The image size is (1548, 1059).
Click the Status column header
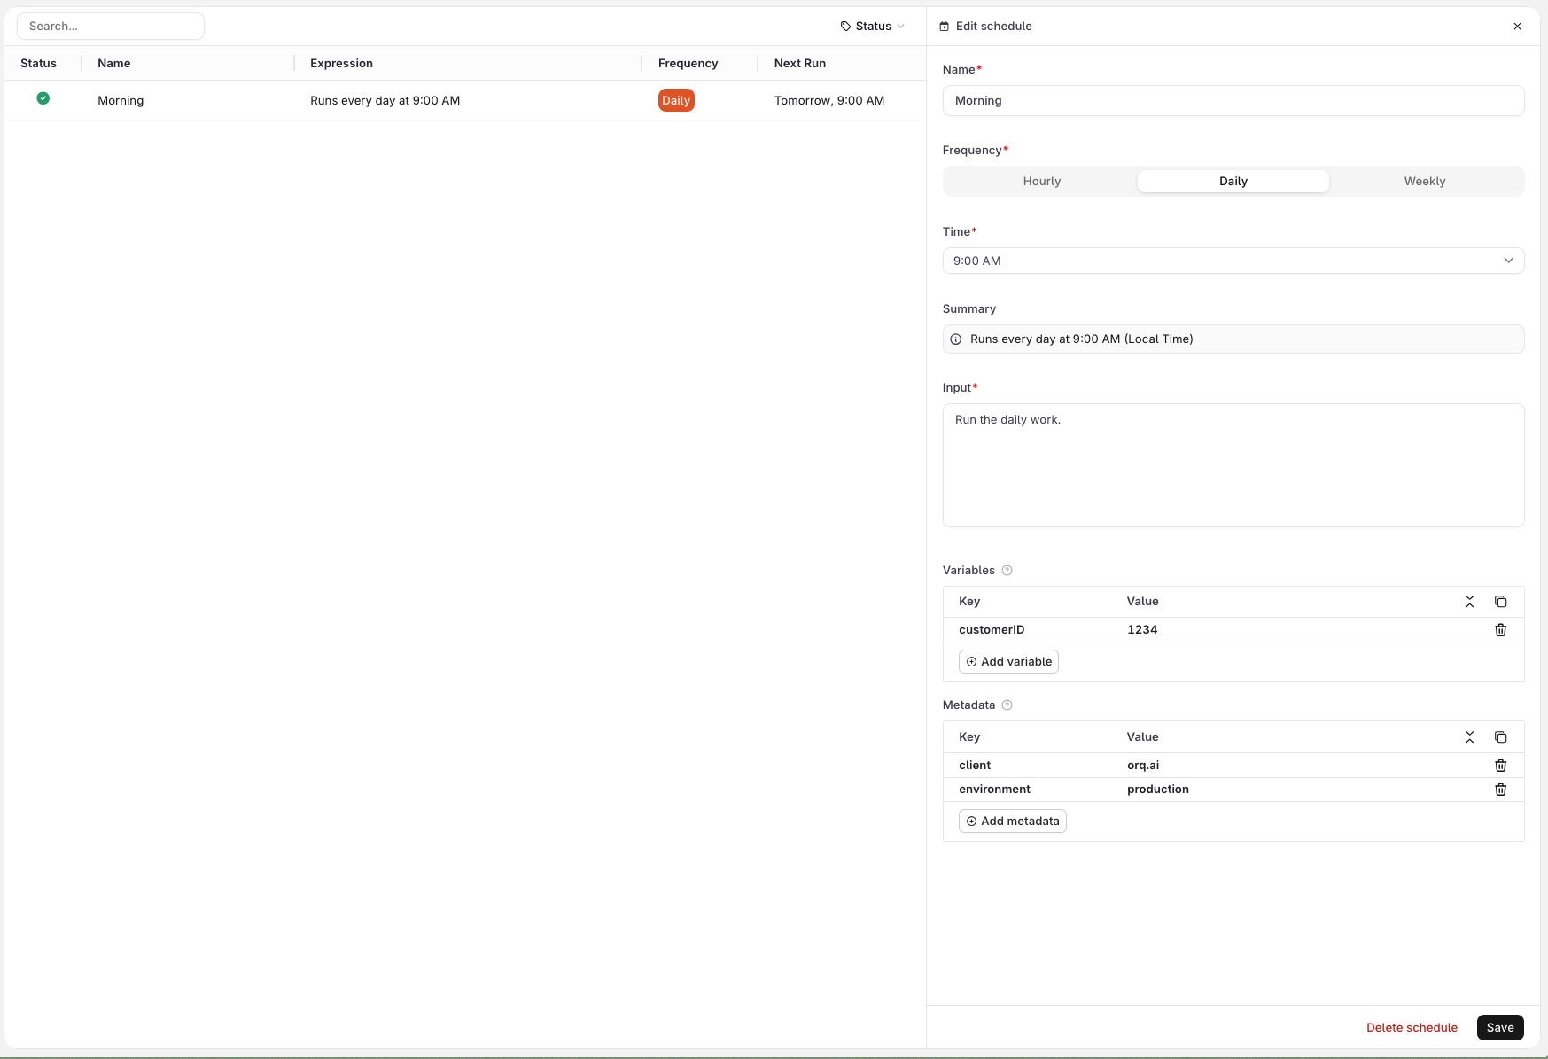[x=38, y=64]
